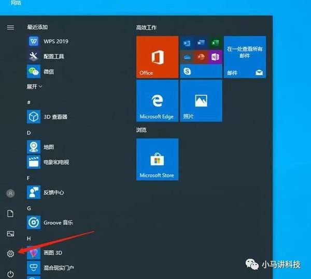Click the D letter group header
Image resolution: width=311 pixels, height=279 pixels.
tap(29, 132)
